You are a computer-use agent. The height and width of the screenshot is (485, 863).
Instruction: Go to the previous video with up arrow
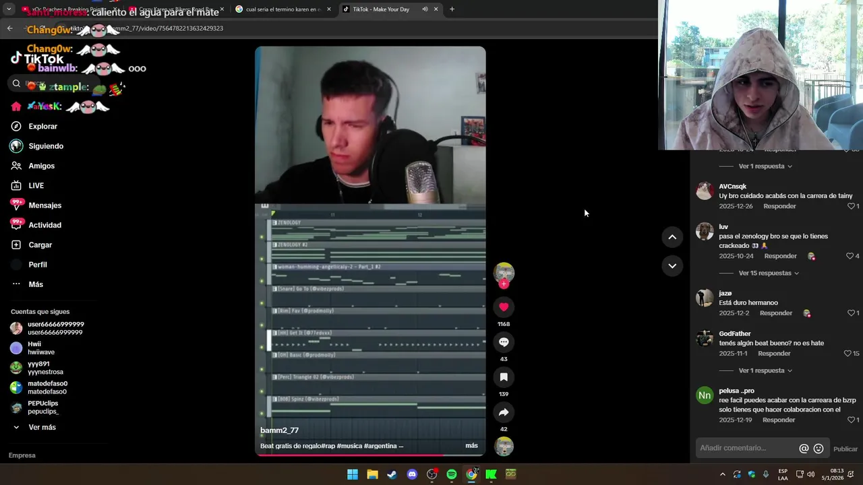pyautogui.click(x=672, y=236)
